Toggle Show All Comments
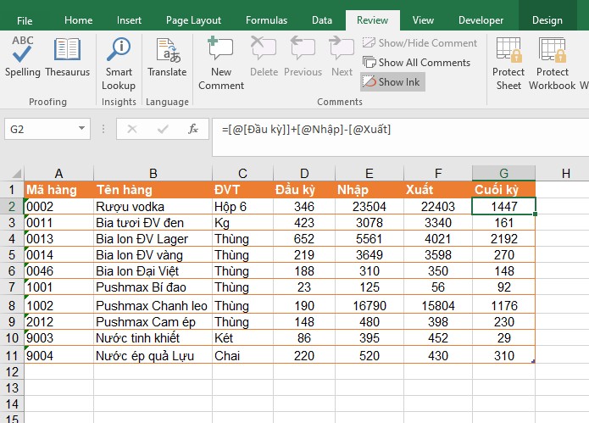Image resolution: width=589 pixels, height=423 pixels. [x=416, y=62]
